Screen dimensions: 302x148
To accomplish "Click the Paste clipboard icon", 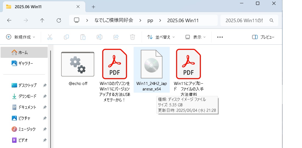I will click(x=83, y=37).
